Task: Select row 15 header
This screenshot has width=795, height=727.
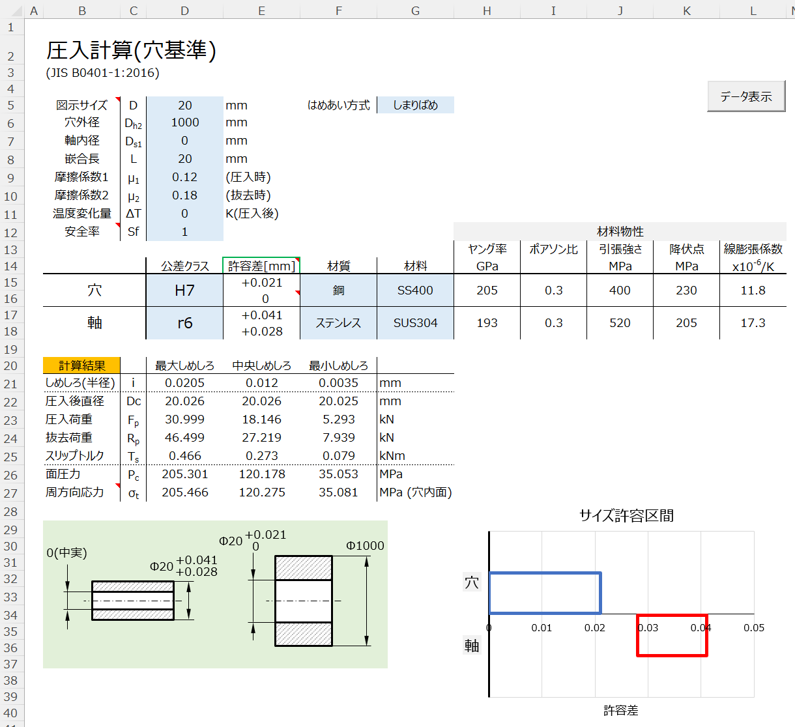Action: click(x=11, y=283)
